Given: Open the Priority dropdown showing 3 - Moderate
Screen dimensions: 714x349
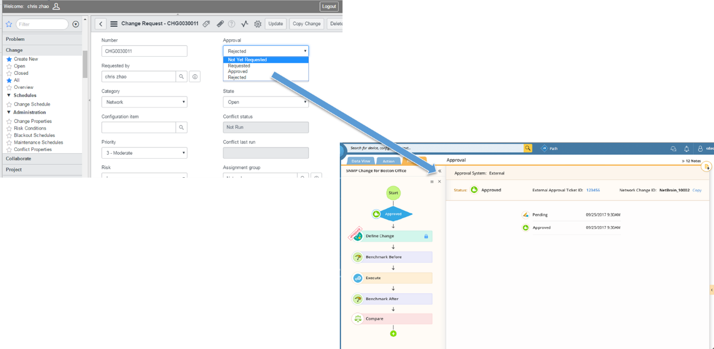Looking at the screenshot, I should coord(144,153).
